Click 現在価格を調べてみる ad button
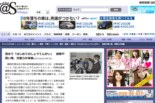The width and height of the screenshot is (155, 103). (x=117, y=18)
